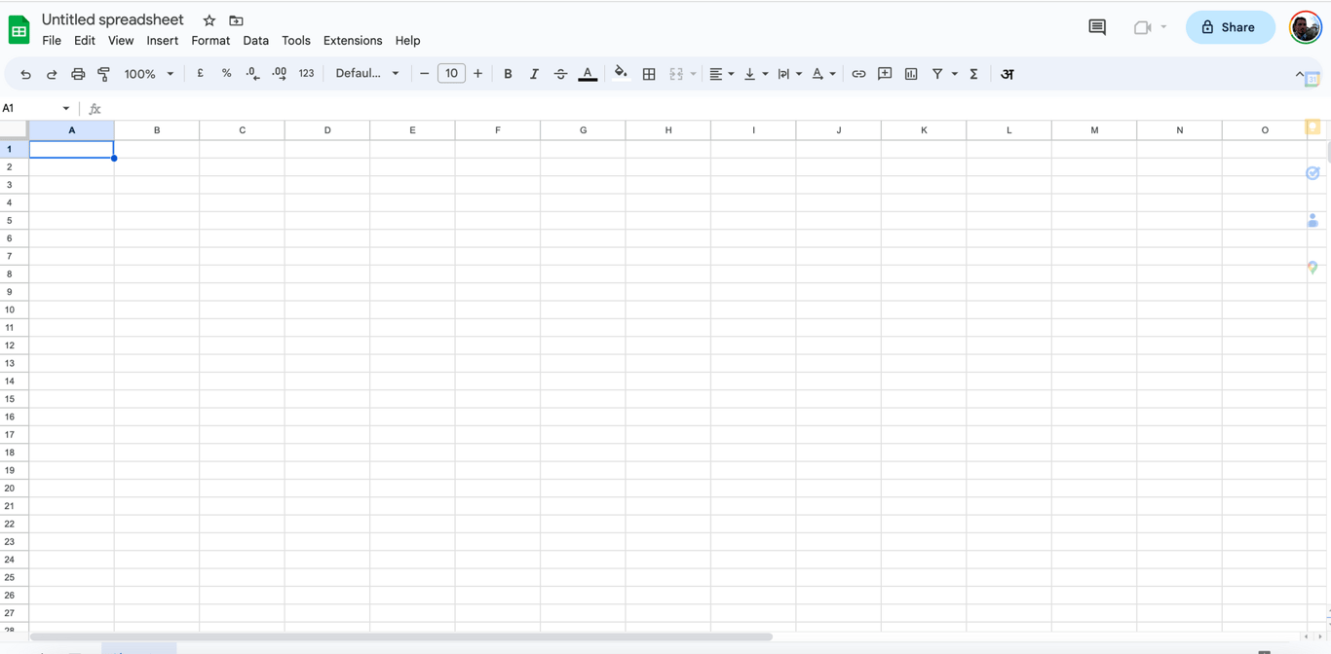Open Functions sigma icon
1331x654 pixels.
click(973, 74)
